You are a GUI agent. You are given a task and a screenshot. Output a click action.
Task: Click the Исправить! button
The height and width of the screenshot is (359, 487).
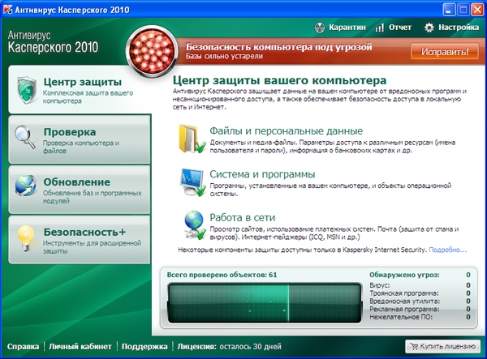coord(445,52)
